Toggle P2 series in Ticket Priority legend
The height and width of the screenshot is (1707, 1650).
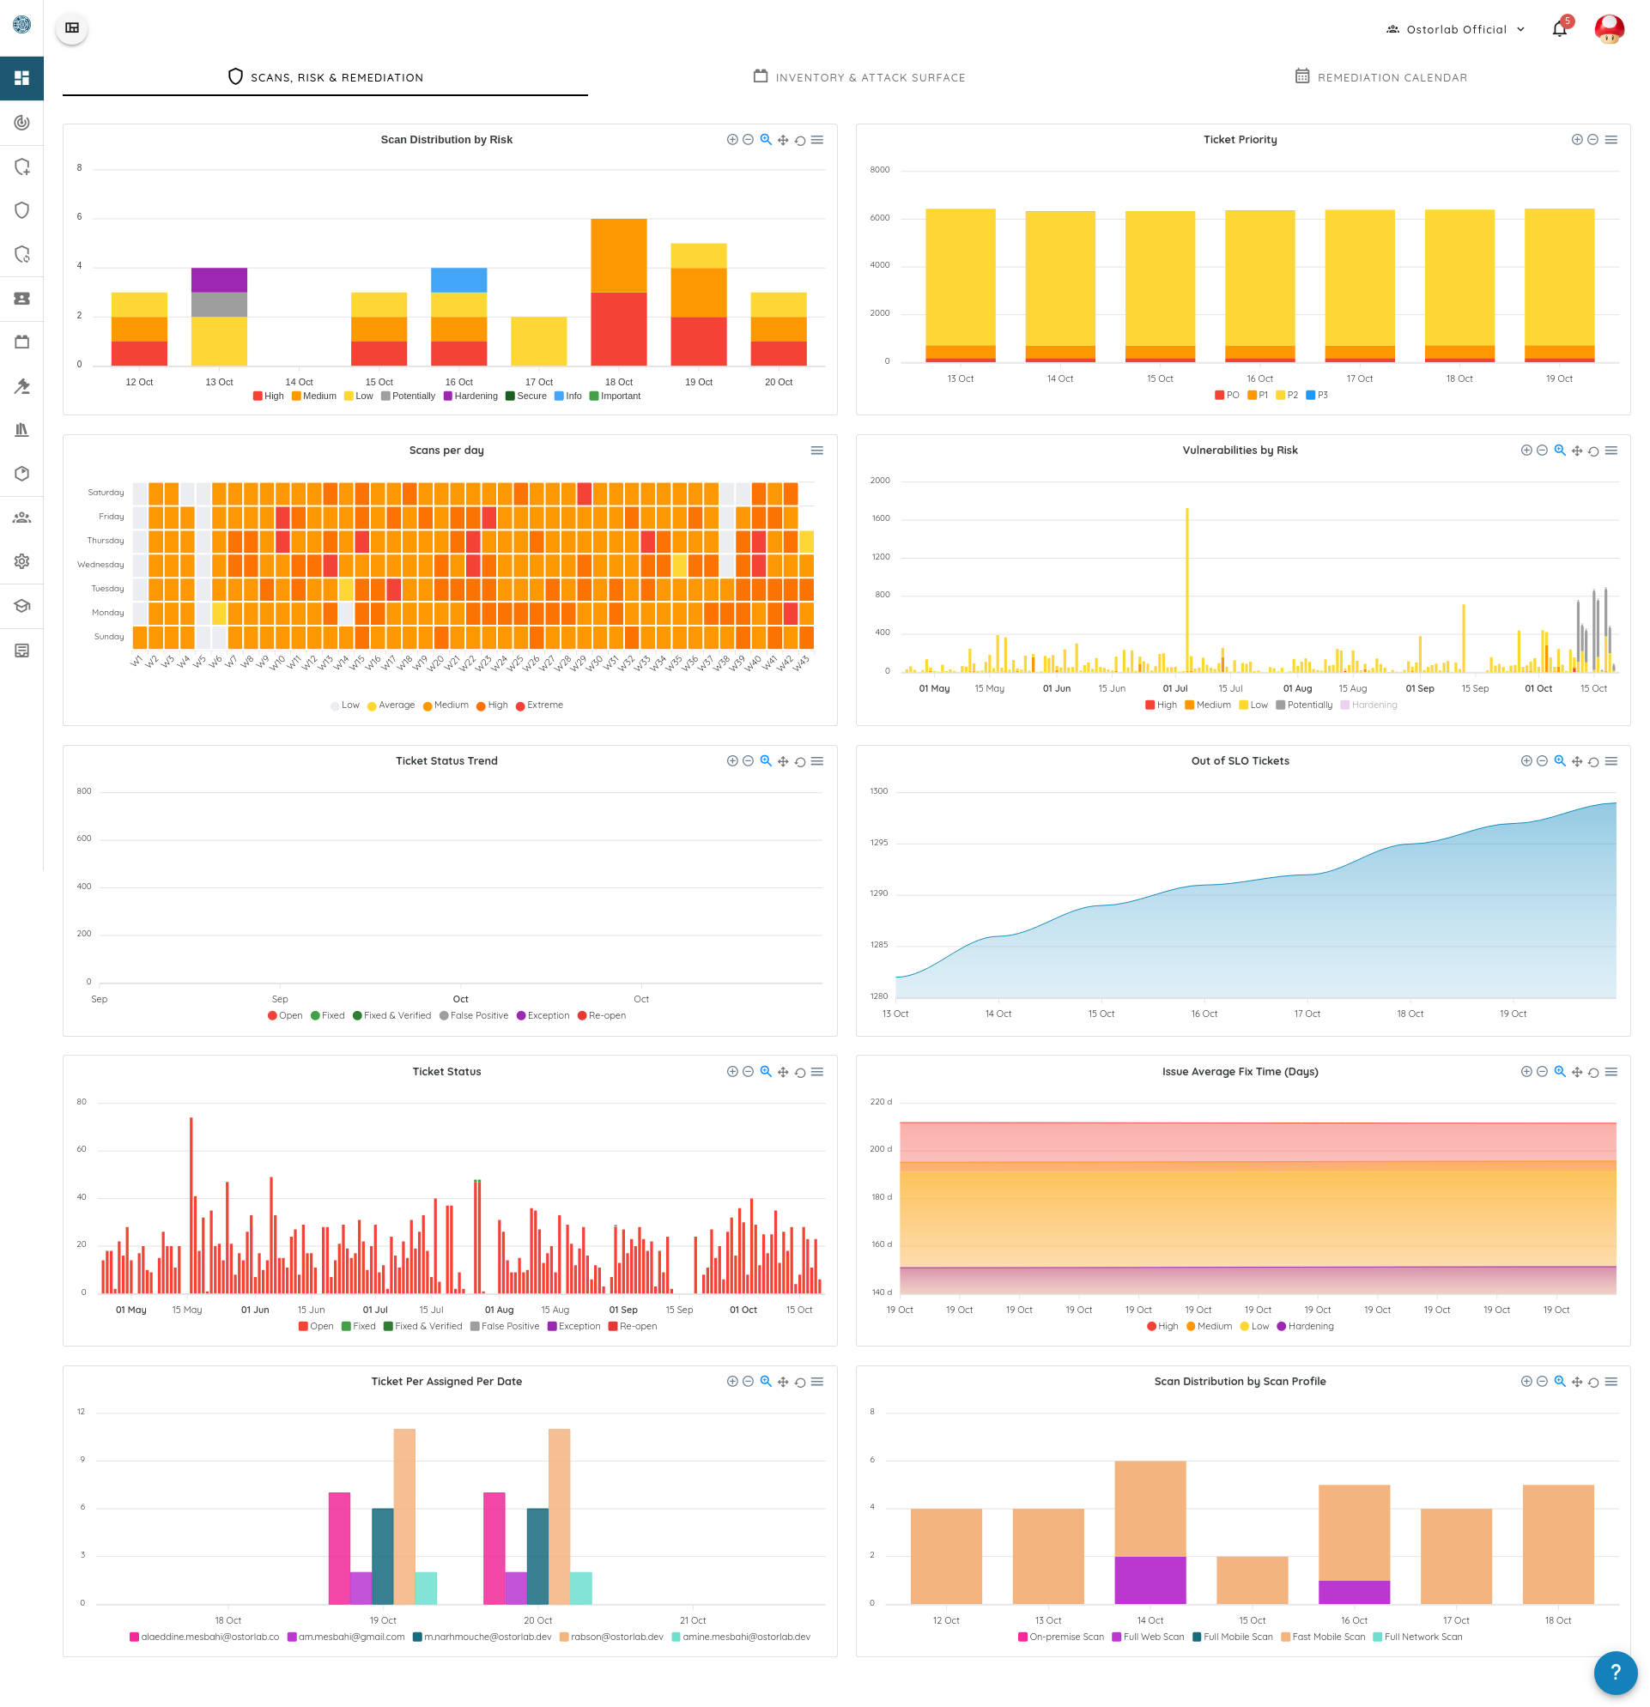coord(1287,396)
